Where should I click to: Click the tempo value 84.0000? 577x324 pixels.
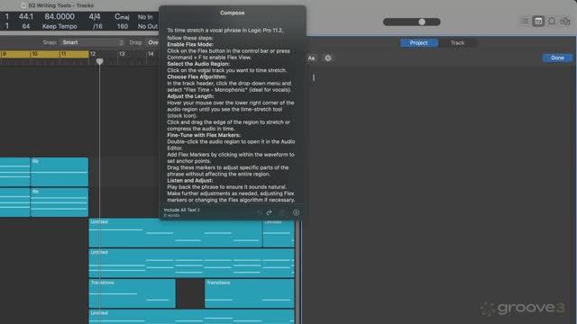click(60, 16)
